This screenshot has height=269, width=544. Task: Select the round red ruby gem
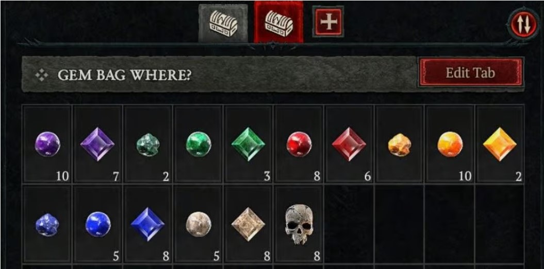coord(299,144)
